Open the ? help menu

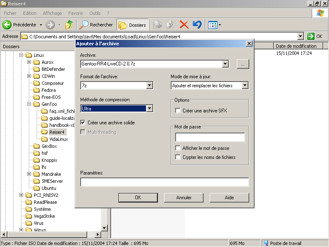(108, 13)
